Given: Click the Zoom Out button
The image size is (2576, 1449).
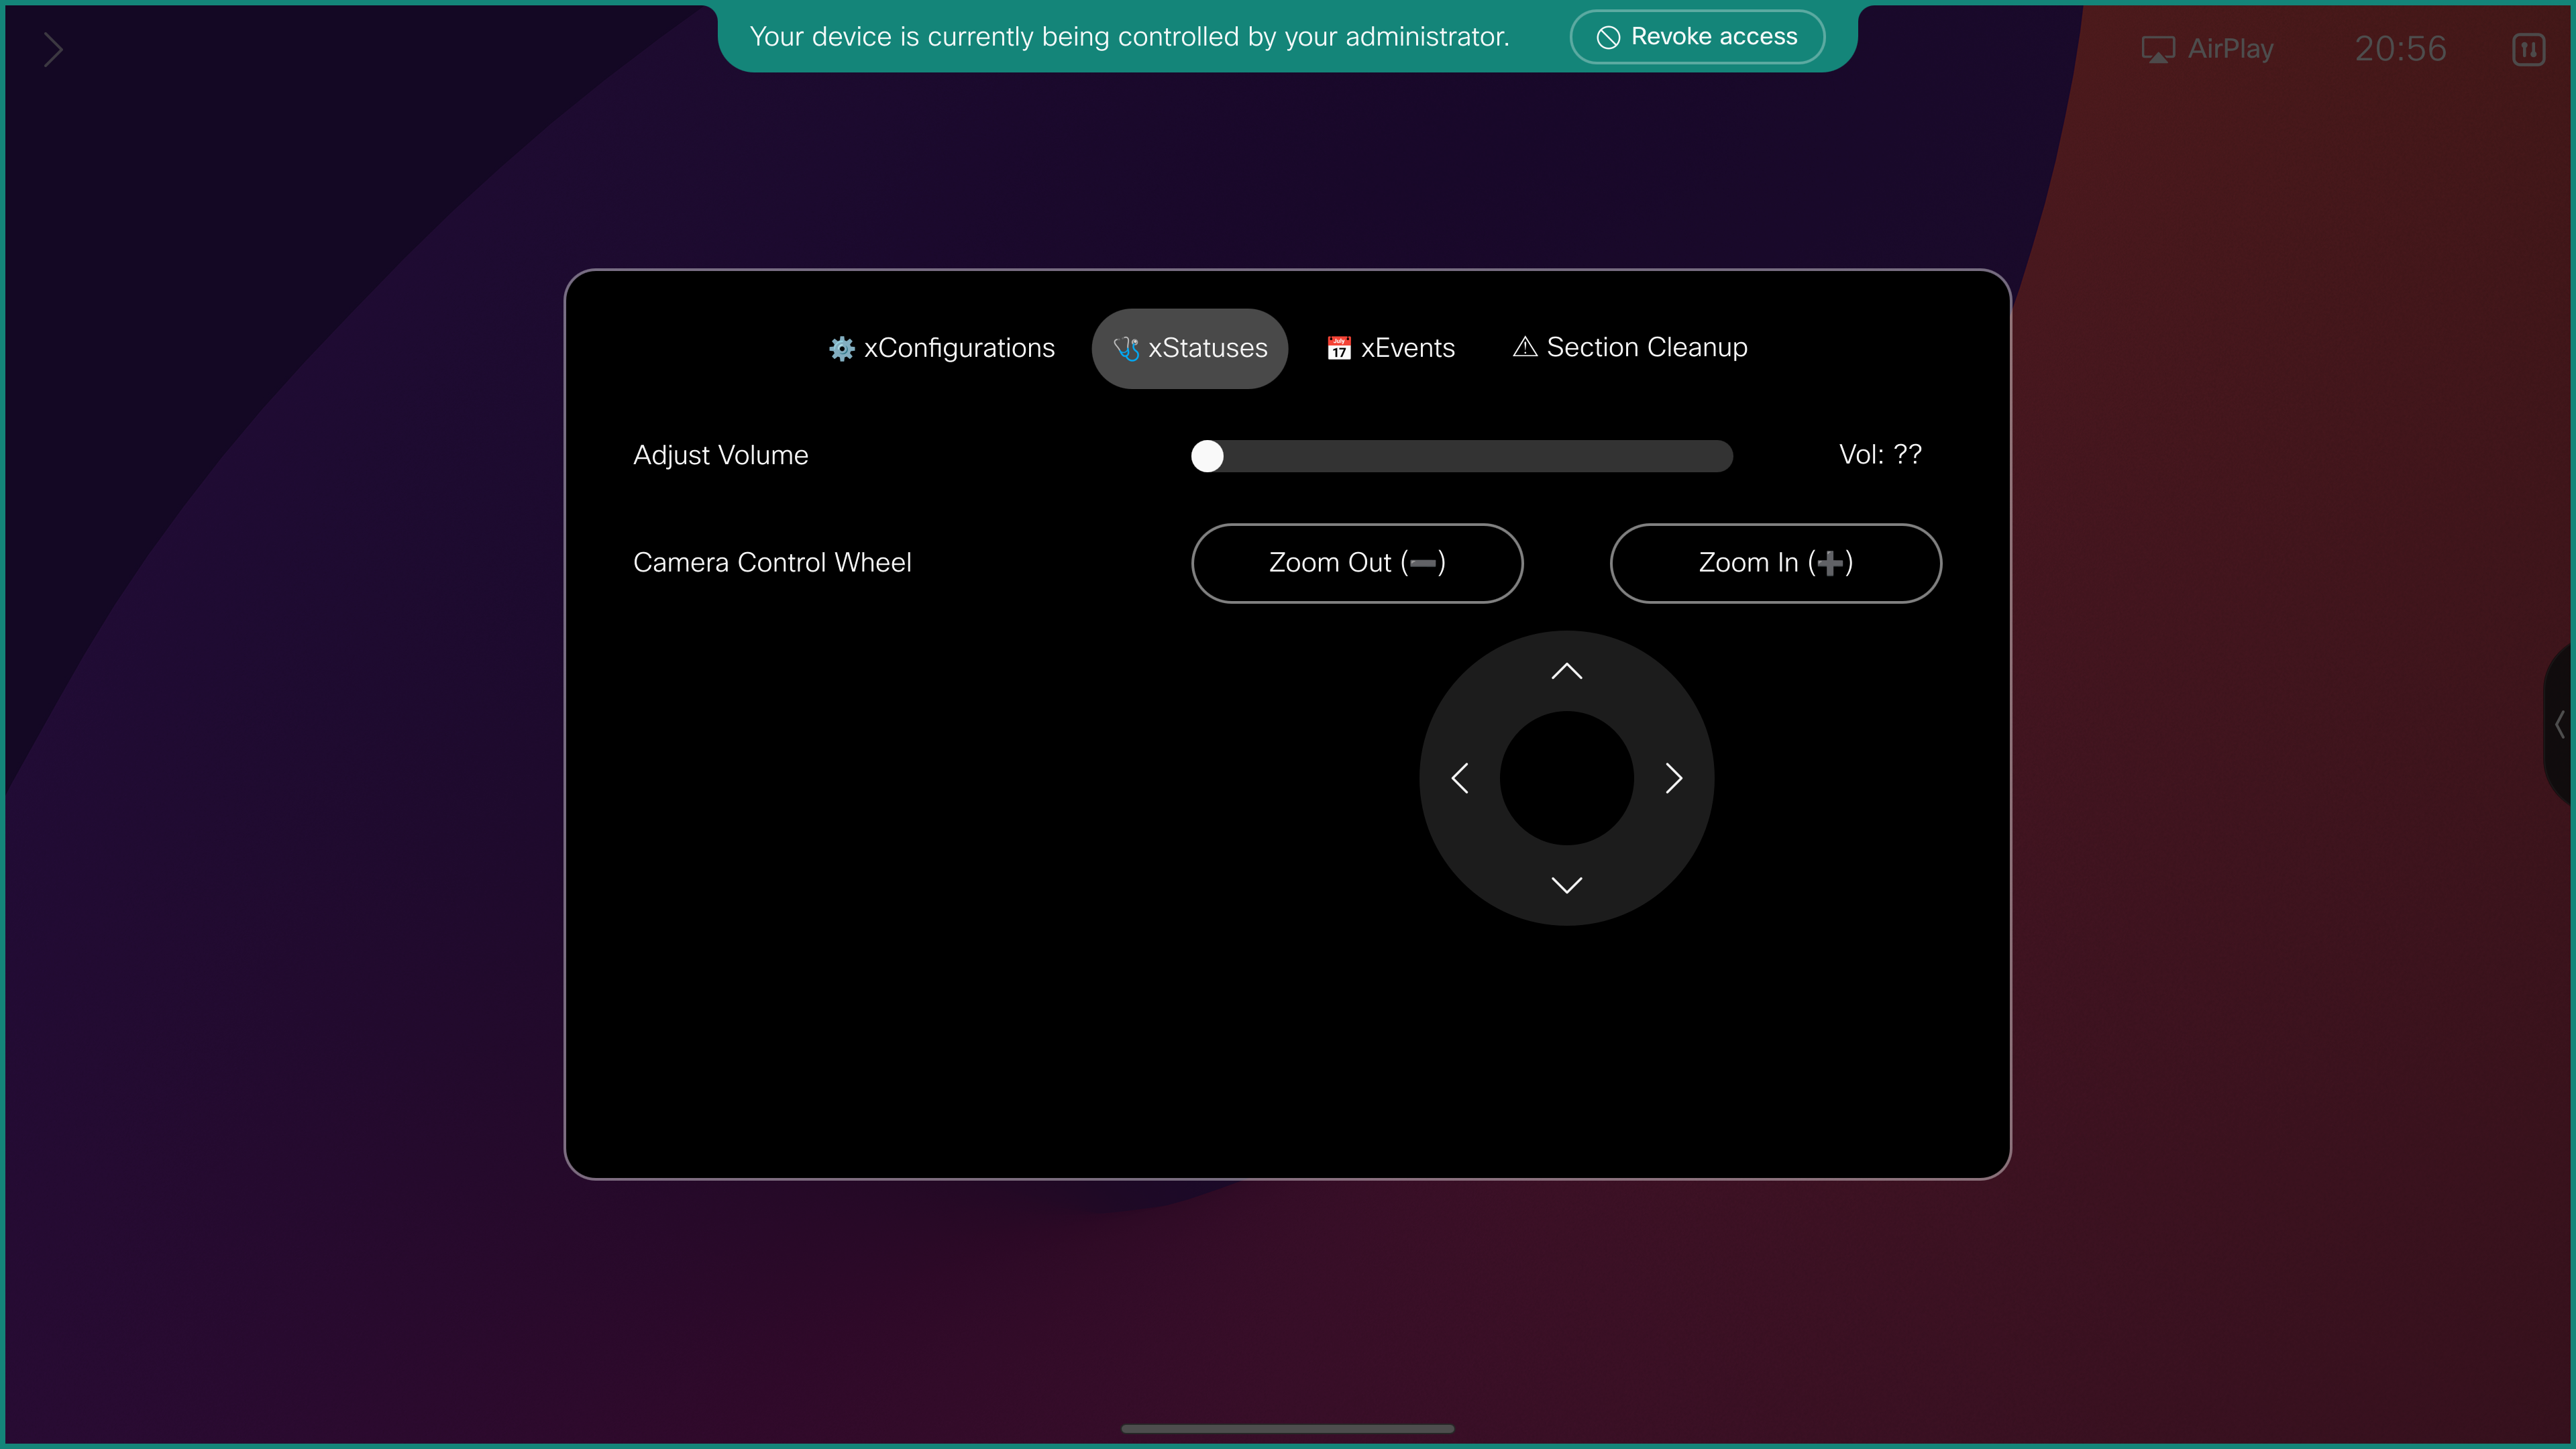Looking at the screenshot, I should point(1356,563).
